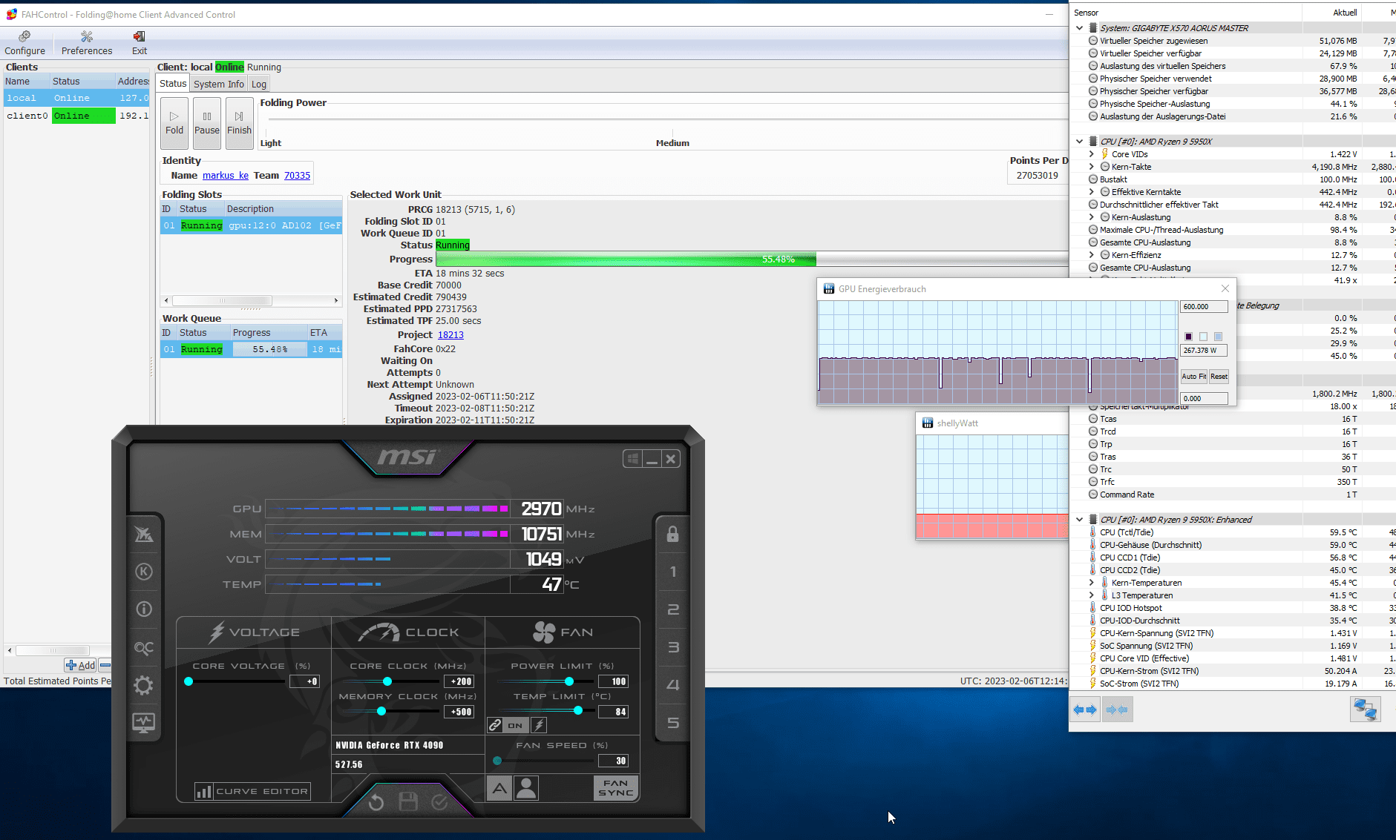Open the Afterburner information icon
Viewport: 1396px width, 840px height.
144,609
